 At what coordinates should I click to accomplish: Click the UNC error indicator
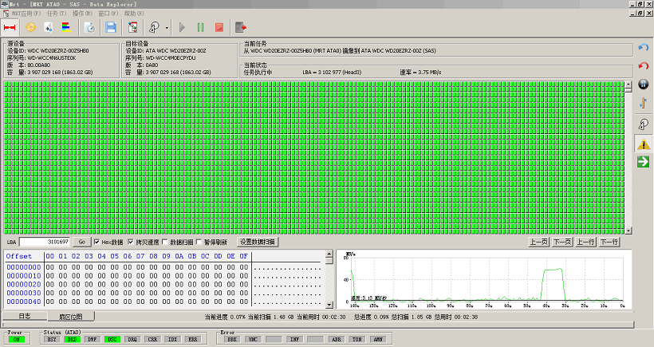[253, 340]
